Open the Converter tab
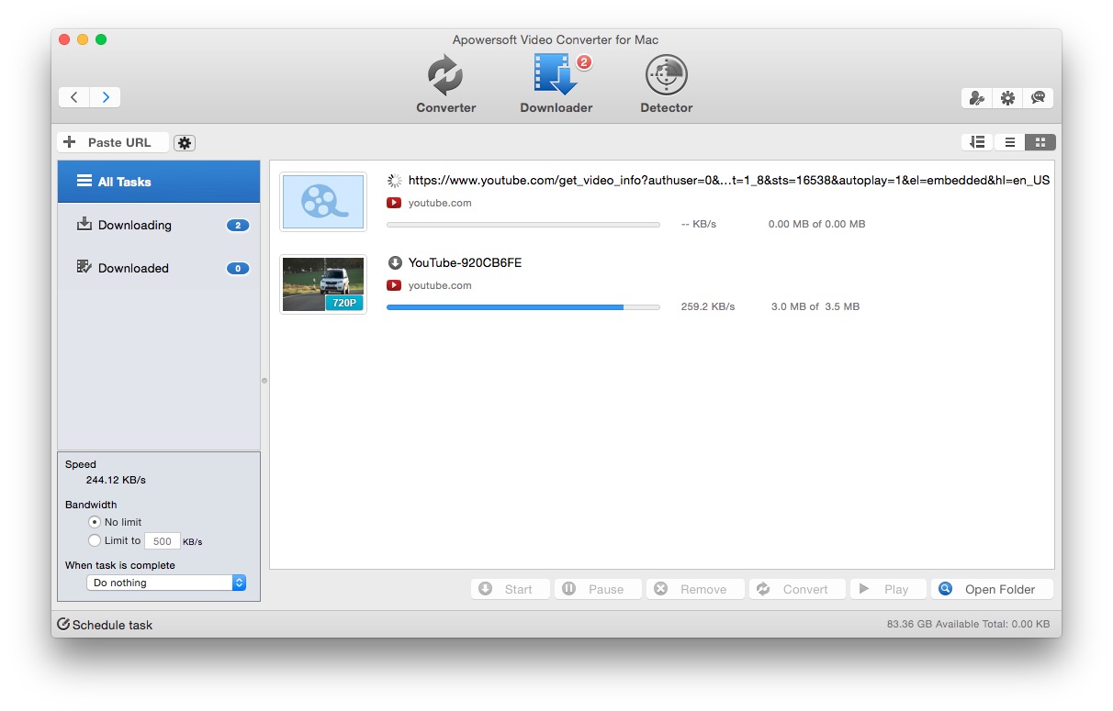This screenshot has height=711, width=1113. pos(446,84)
